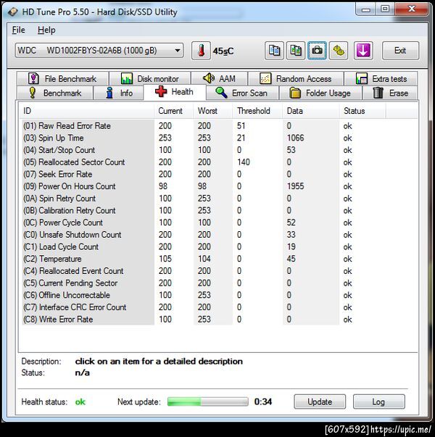
Task: Select the Power On Hours Count row
Action: [x=219, y=186]
